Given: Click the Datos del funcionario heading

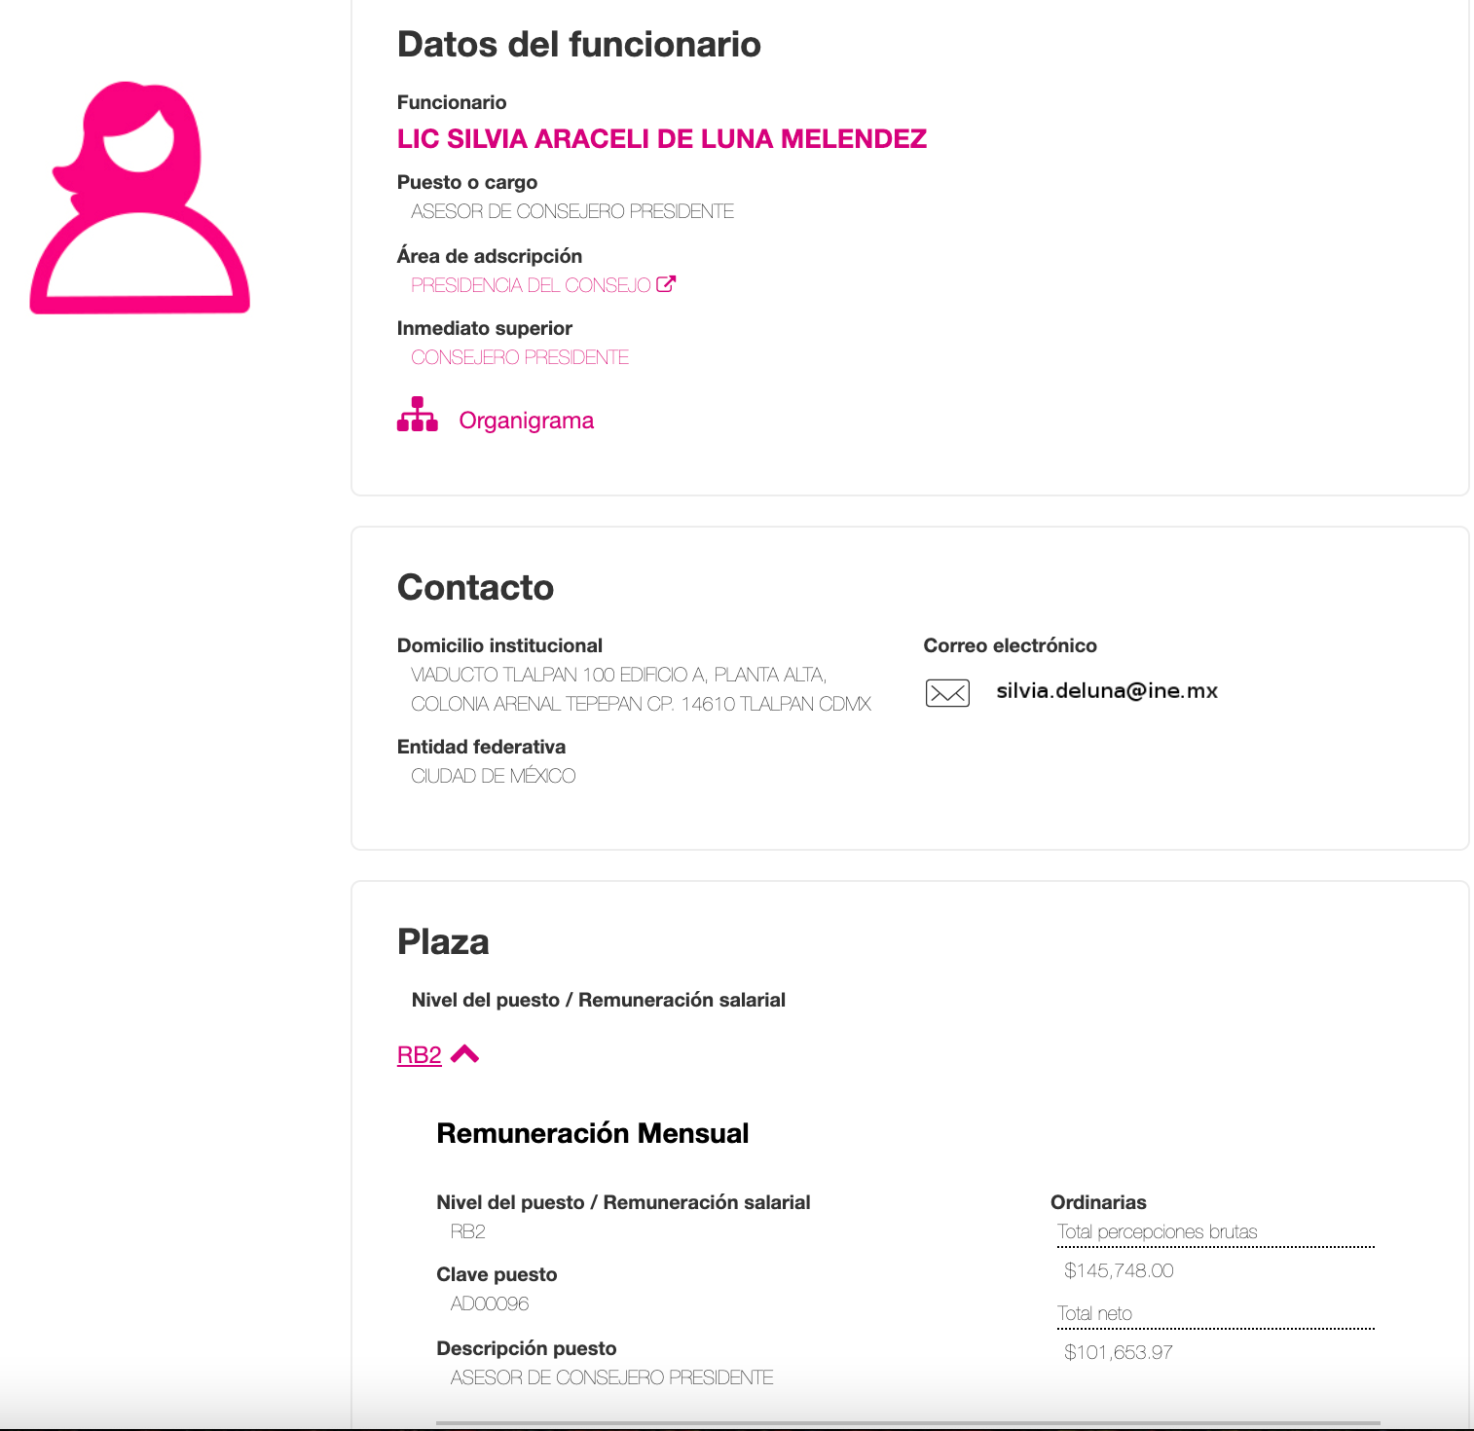Looking at the screenshot, I should point(578,45).
